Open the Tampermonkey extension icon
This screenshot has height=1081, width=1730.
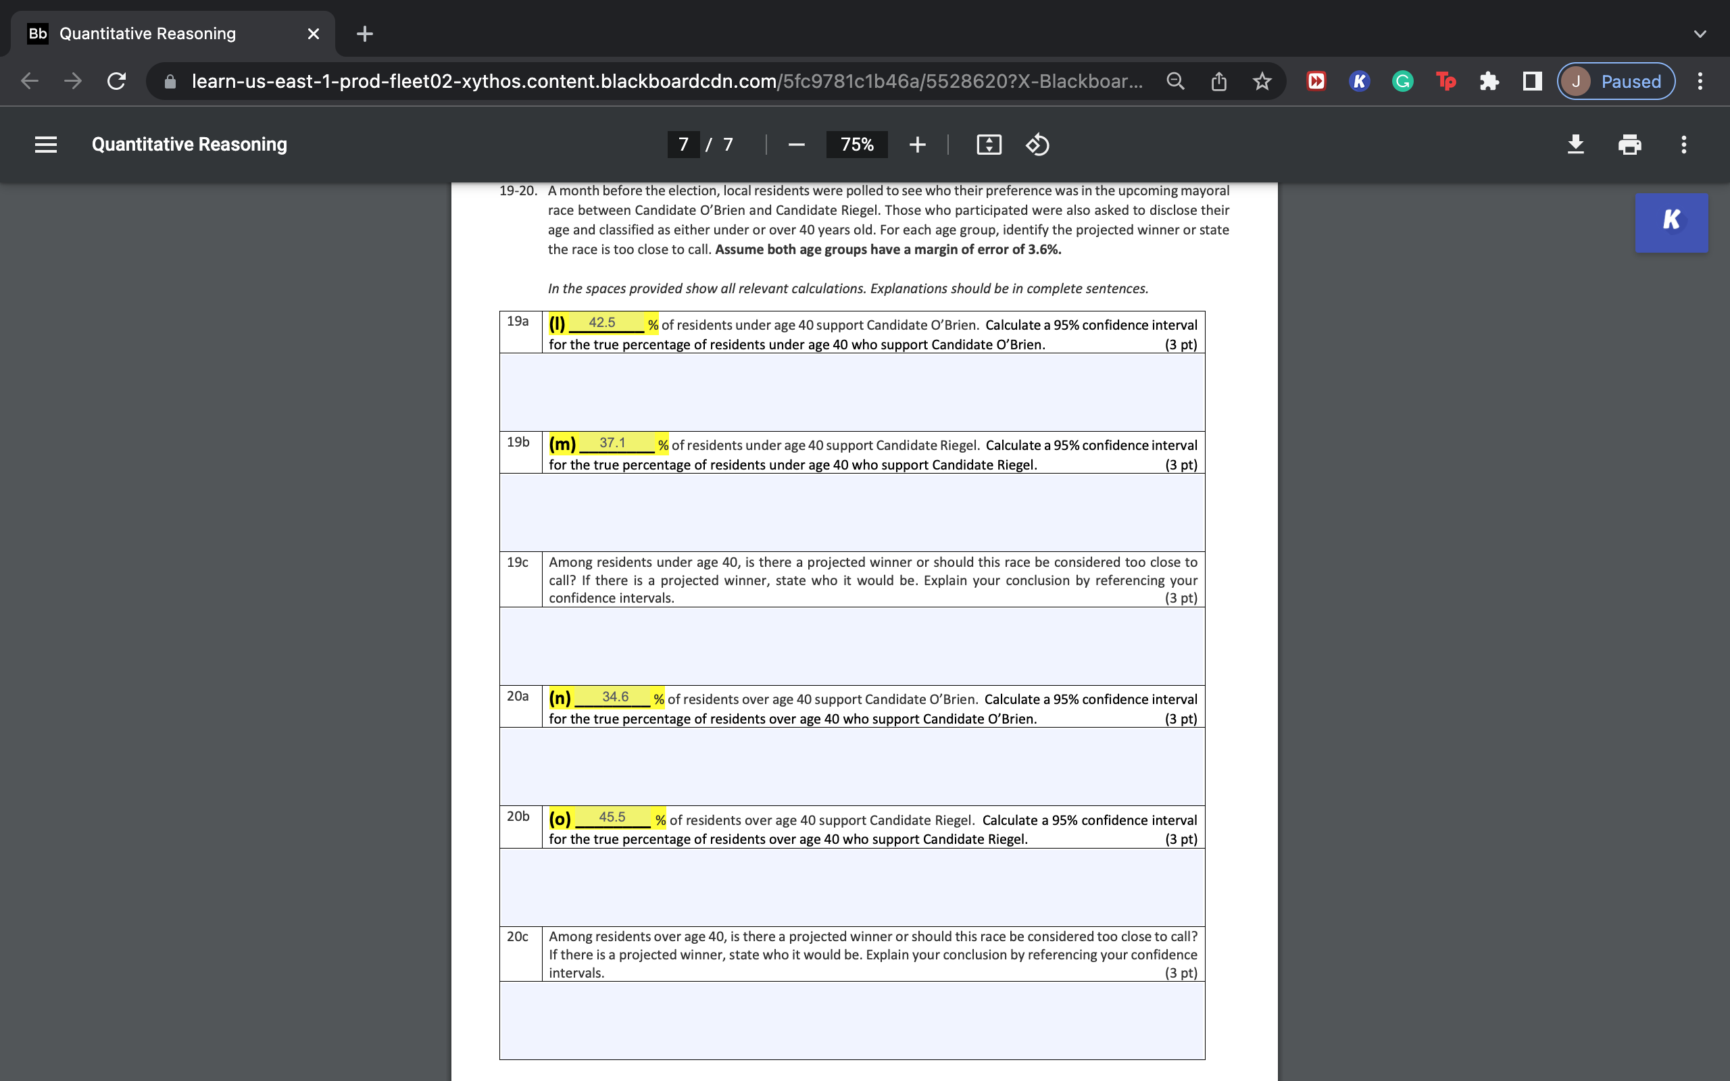[x=1445, y=81]
